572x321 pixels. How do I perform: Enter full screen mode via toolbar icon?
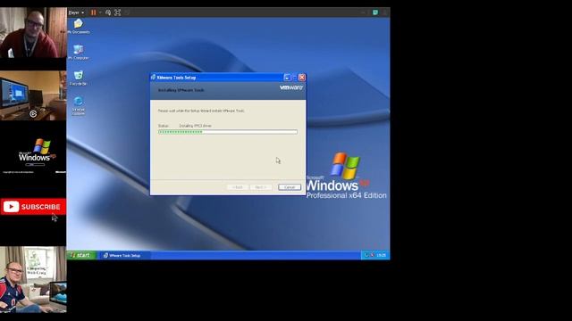pos(117,12)
